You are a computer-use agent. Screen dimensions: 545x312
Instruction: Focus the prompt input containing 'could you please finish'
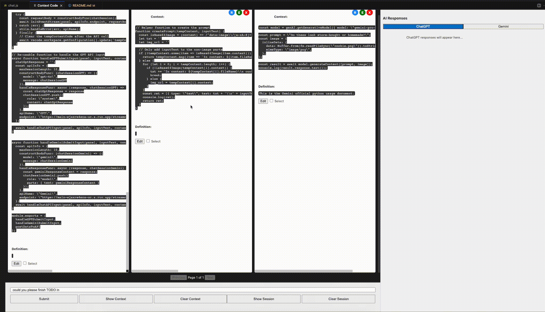pos(193,290)
